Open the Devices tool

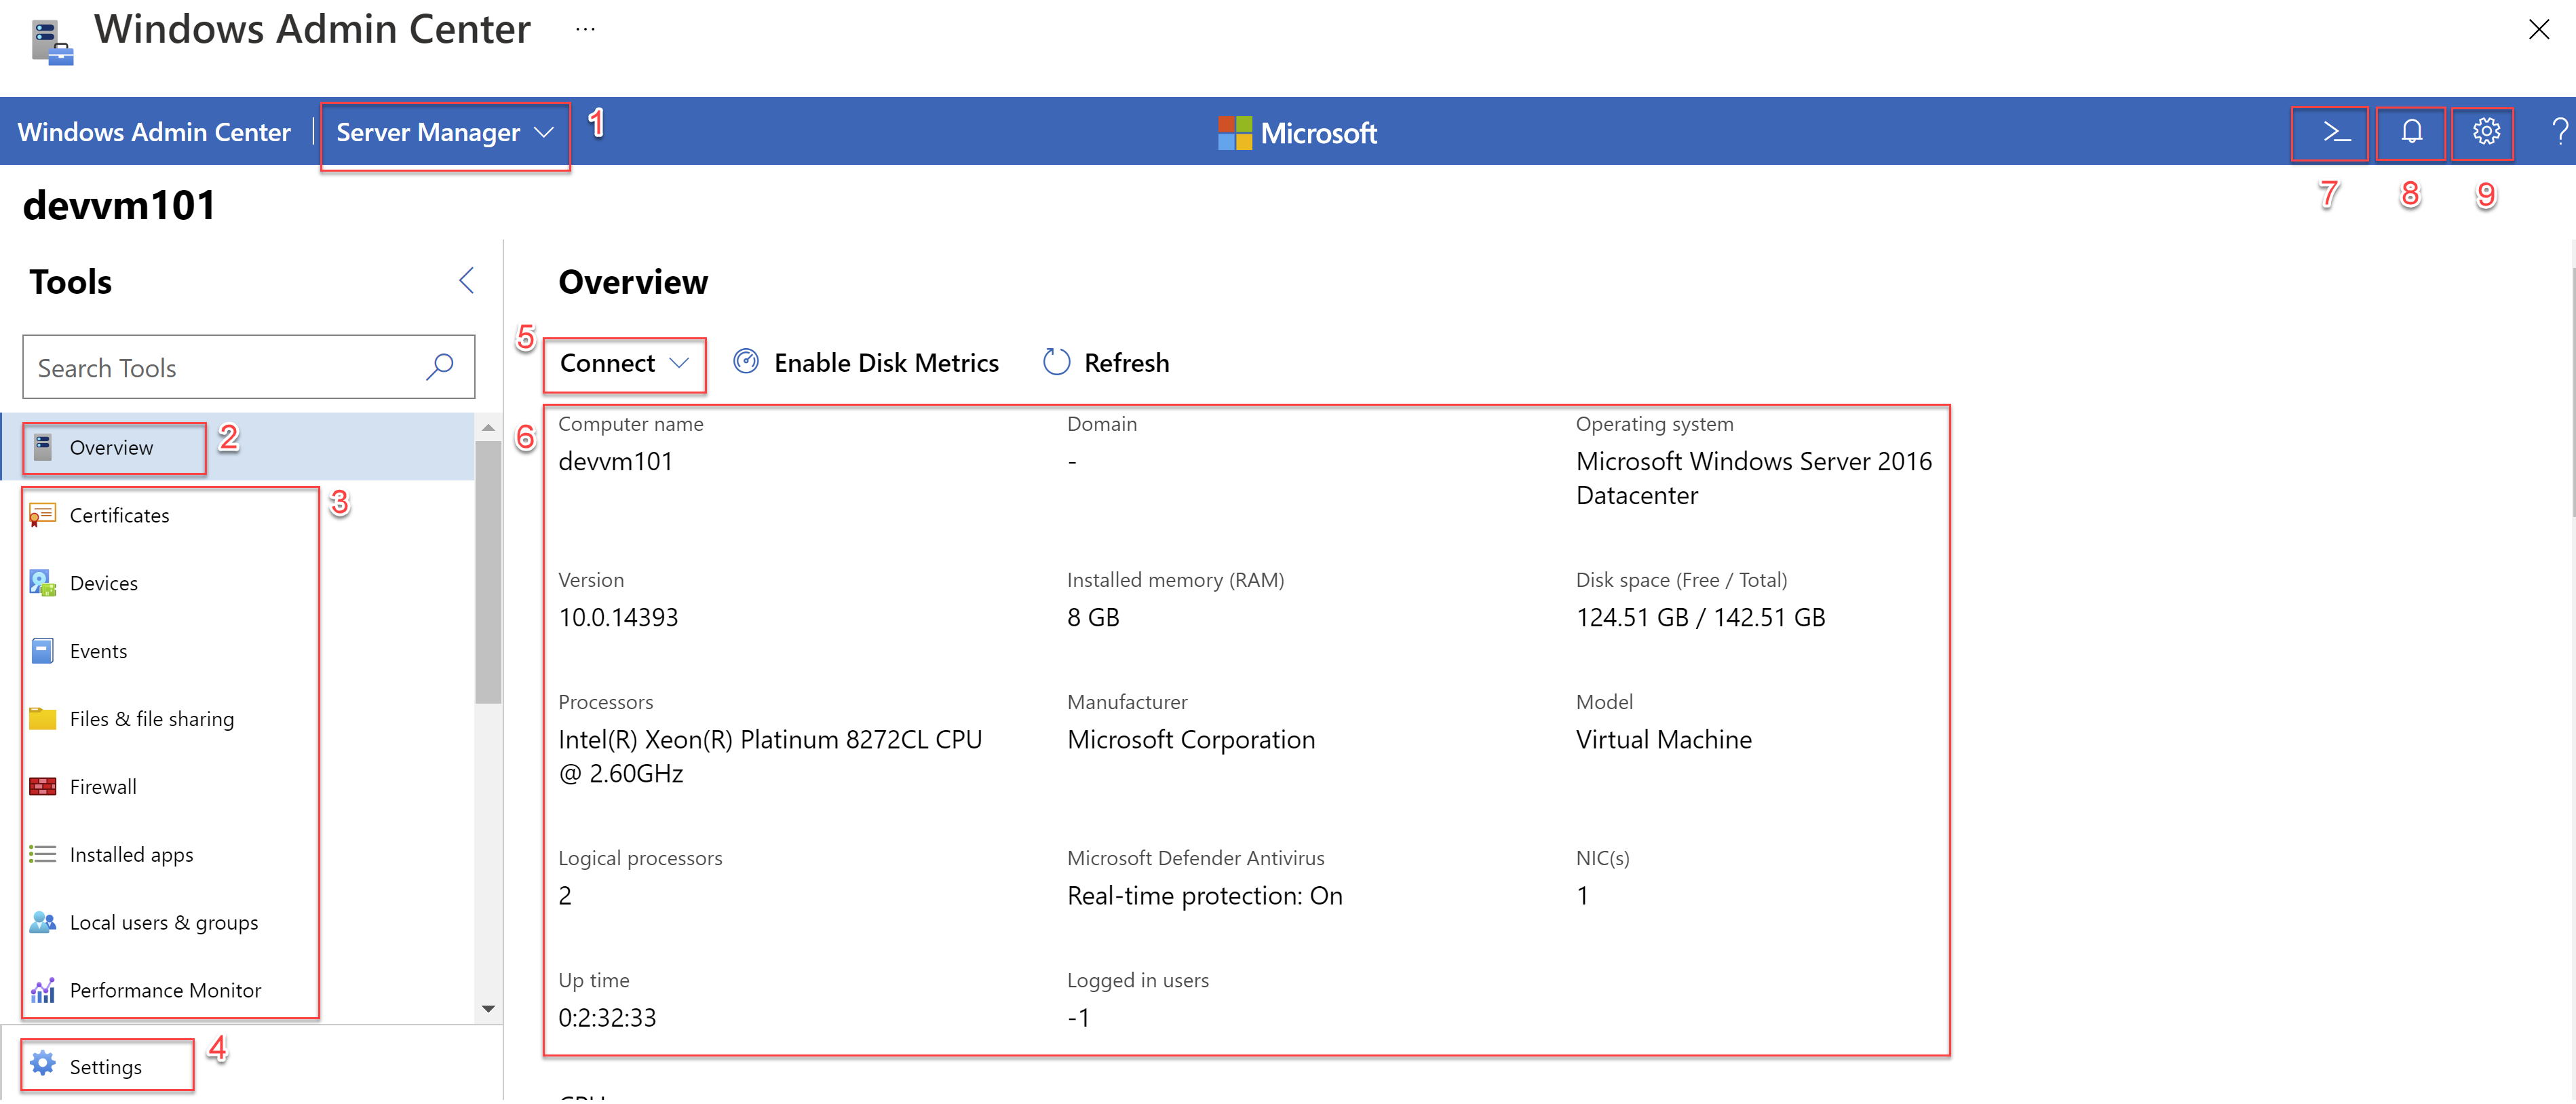coord(238,583)
